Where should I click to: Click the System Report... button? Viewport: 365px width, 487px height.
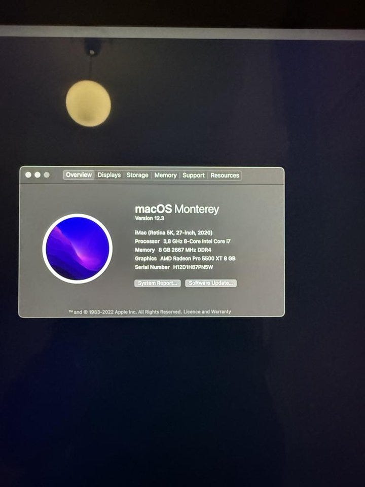pos(157,283)
